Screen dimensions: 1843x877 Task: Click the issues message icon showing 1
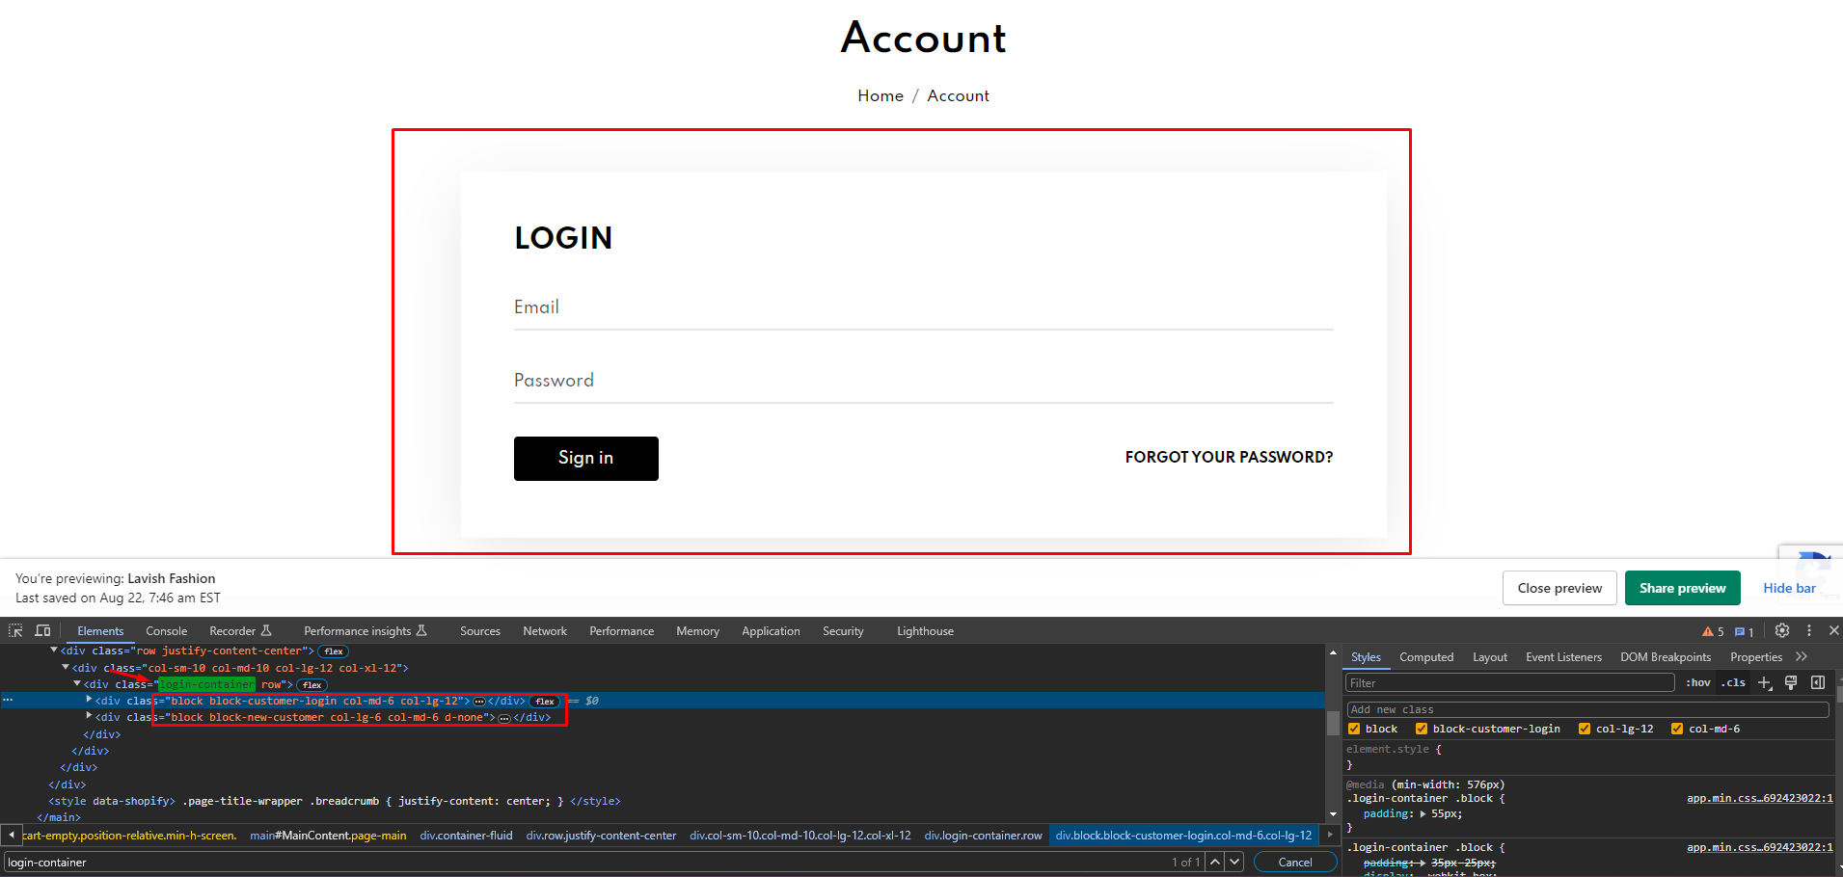click(x=1744, y=631)
